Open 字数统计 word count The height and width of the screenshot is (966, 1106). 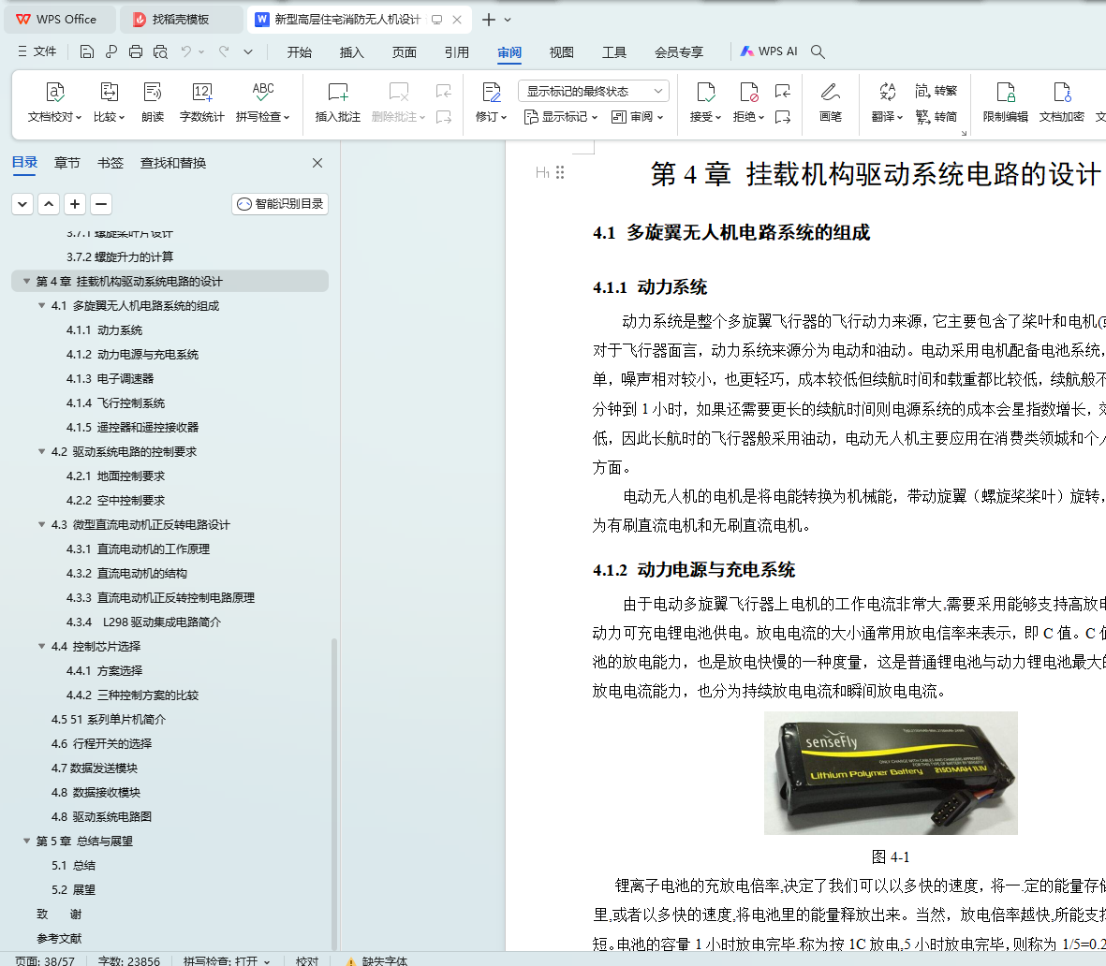pos(201,102)
